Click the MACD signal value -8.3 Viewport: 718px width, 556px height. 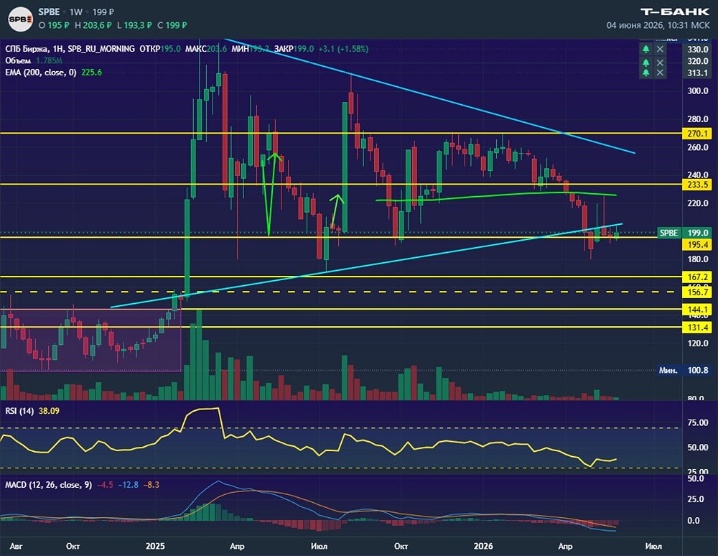[151, 485]
